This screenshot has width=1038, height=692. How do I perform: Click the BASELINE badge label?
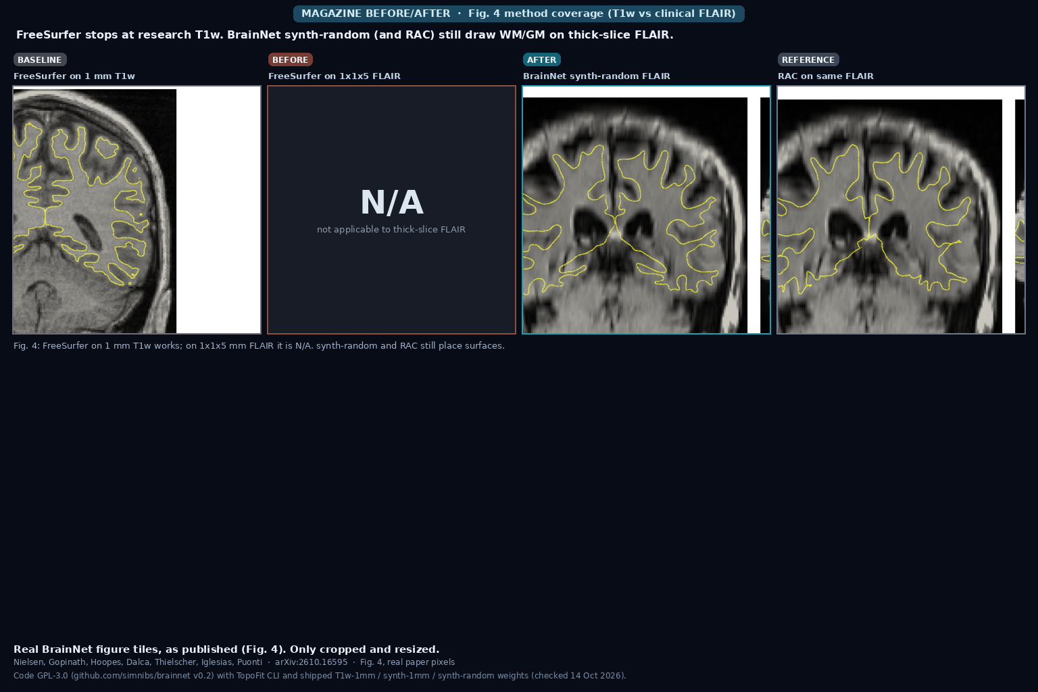click(x=40, y=59)
